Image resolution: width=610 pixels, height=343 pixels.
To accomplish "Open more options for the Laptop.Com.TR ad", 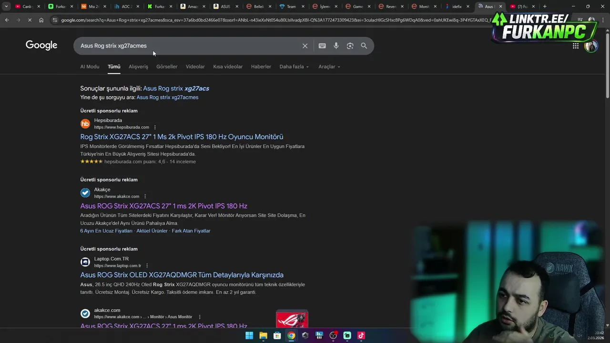I will (x=147, y=266).
